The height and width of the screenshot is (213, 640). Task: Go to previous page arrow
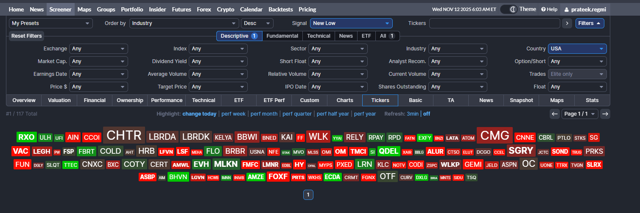pyautogui.click(x=555, y=113)
